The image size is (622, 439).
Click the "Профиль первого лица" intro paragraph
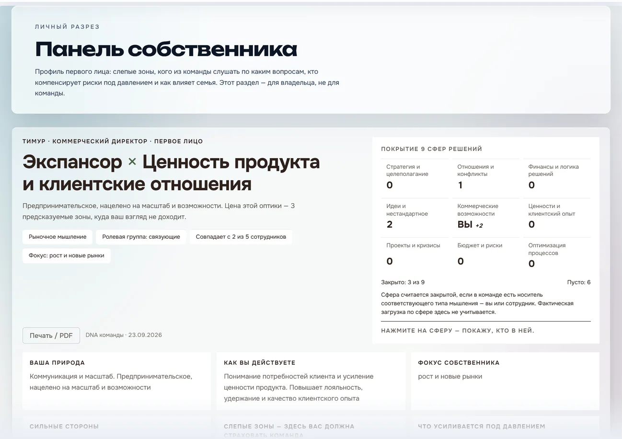[187, 82]
